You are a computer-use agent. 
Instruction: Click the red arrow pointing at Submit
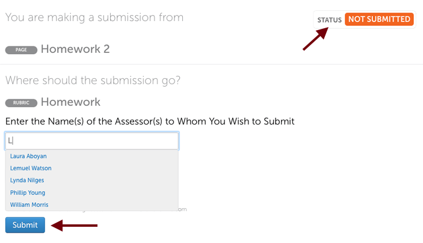(75, 226)
